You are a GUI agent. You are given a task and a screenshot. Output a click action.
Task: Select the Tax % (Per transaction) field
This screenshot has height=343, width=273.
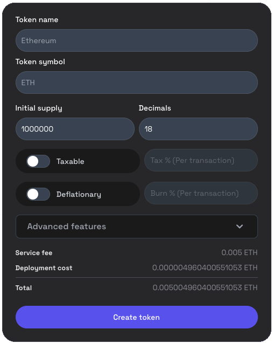coord(201,160)
